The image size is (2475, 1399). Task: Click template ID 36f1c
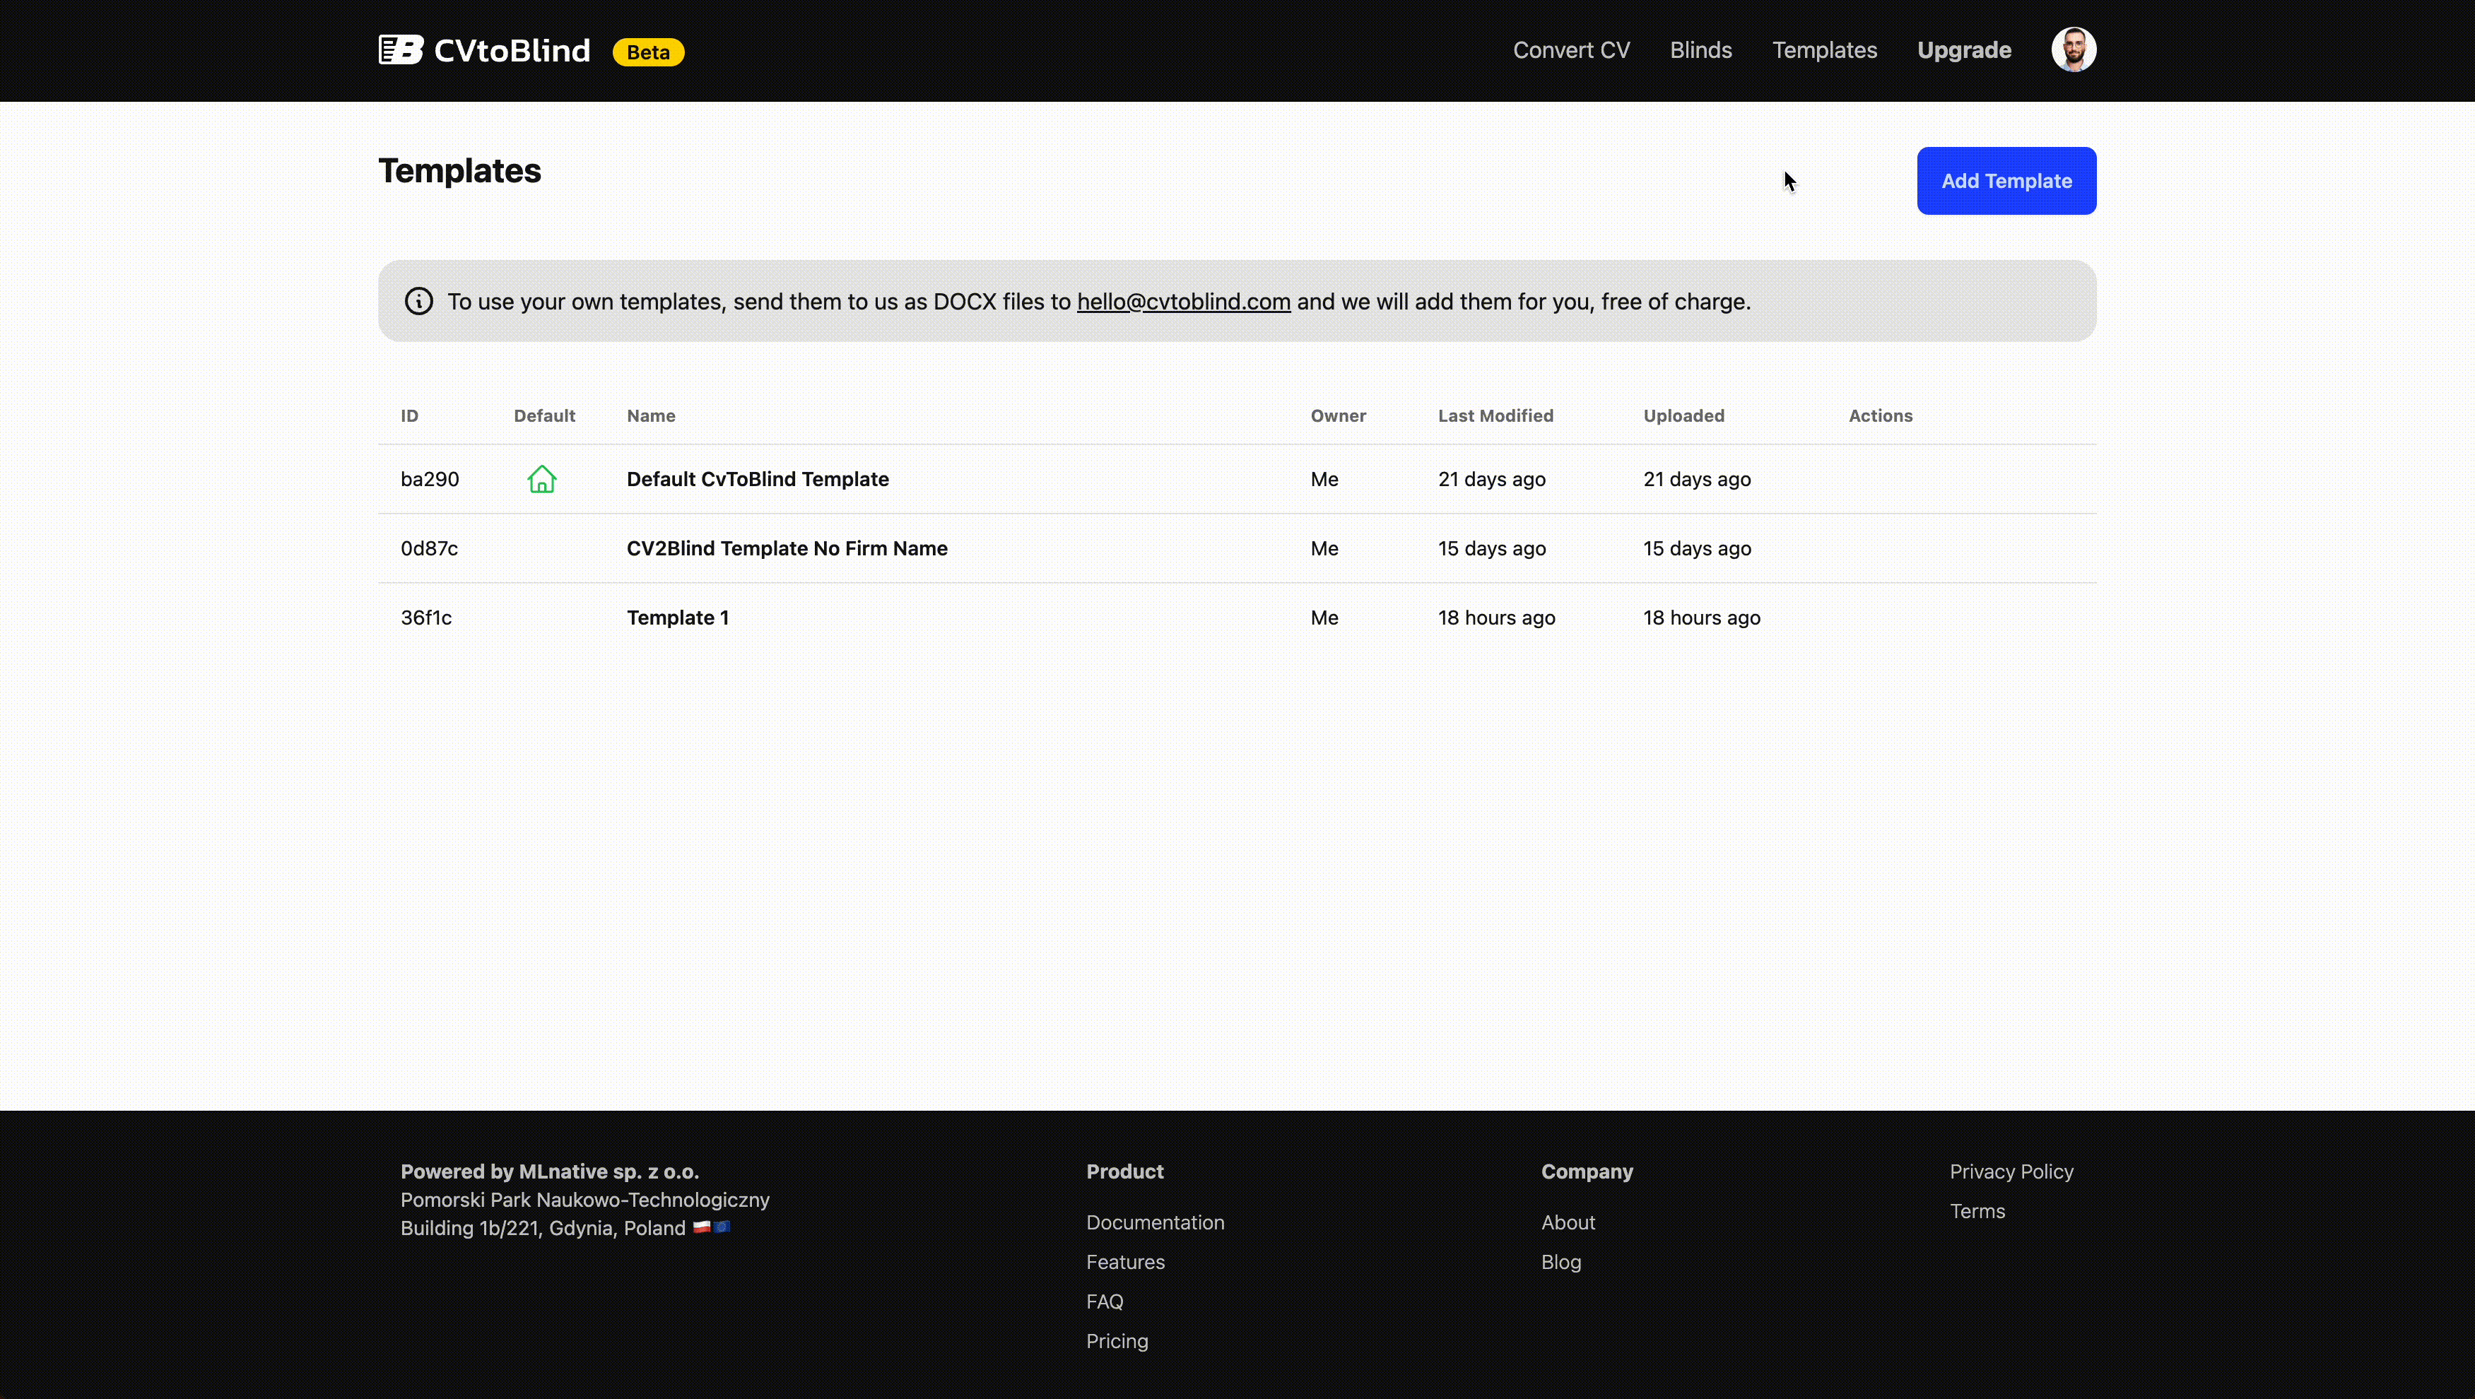point(425,617)
